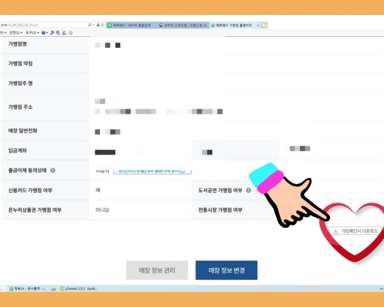Click the 도서공연 가맹점 여부 info icon
Viewport: 384px width, 307px height.
pyautogui.click(x=248, y=190)
